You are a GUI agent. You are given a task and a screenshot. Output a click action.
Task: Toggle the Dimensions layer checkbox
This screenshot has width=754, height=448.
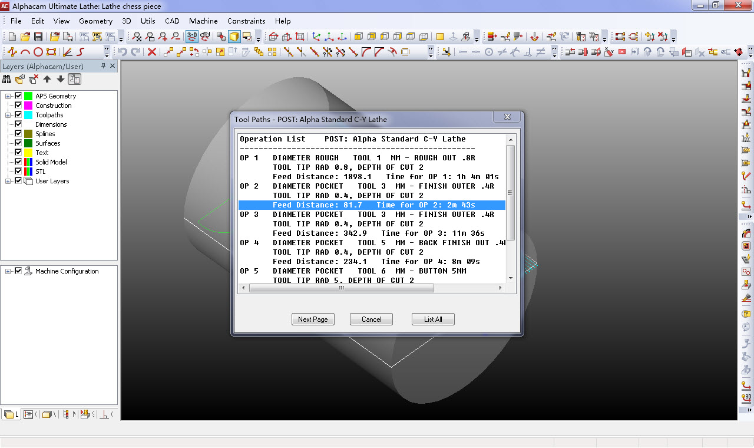(18, 124)
